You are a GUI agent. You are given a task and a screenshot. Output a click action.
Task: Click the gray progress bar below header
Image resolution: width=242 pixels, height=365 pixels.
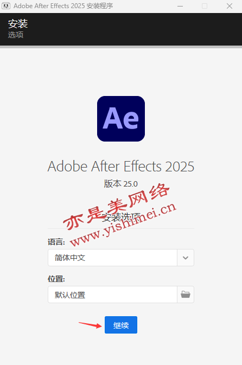point(121,47)
